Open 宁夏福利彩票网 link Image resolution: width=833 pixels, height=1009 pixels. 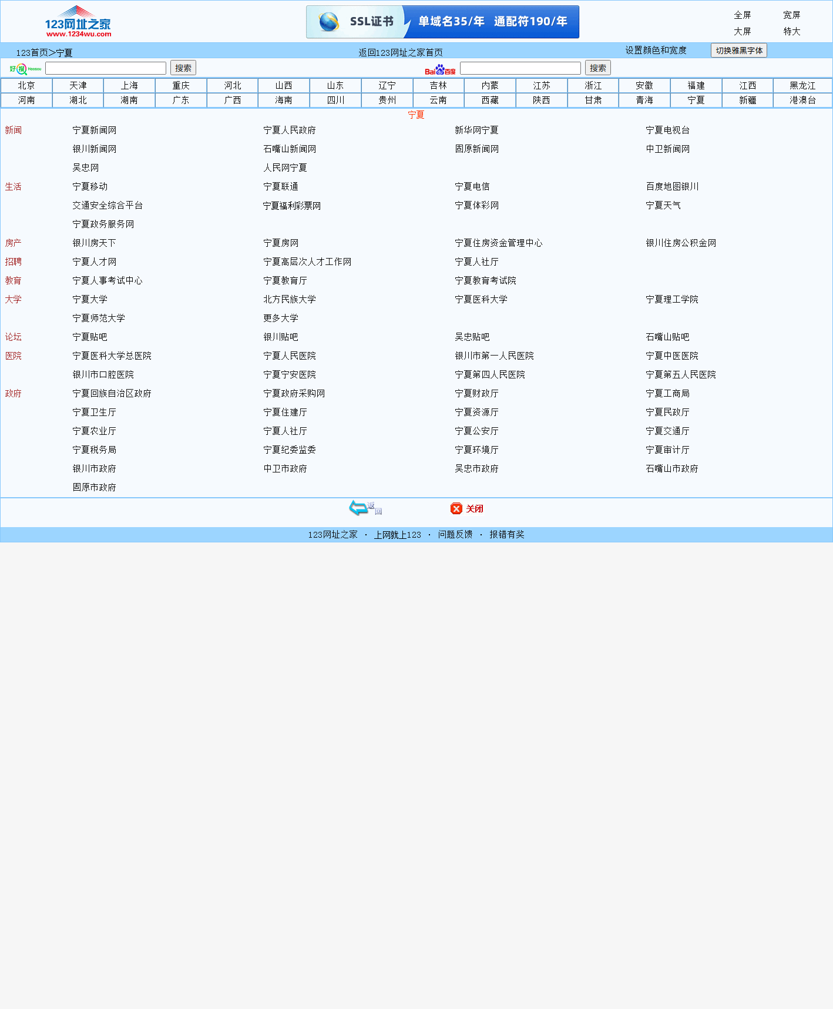click(292, 206)
